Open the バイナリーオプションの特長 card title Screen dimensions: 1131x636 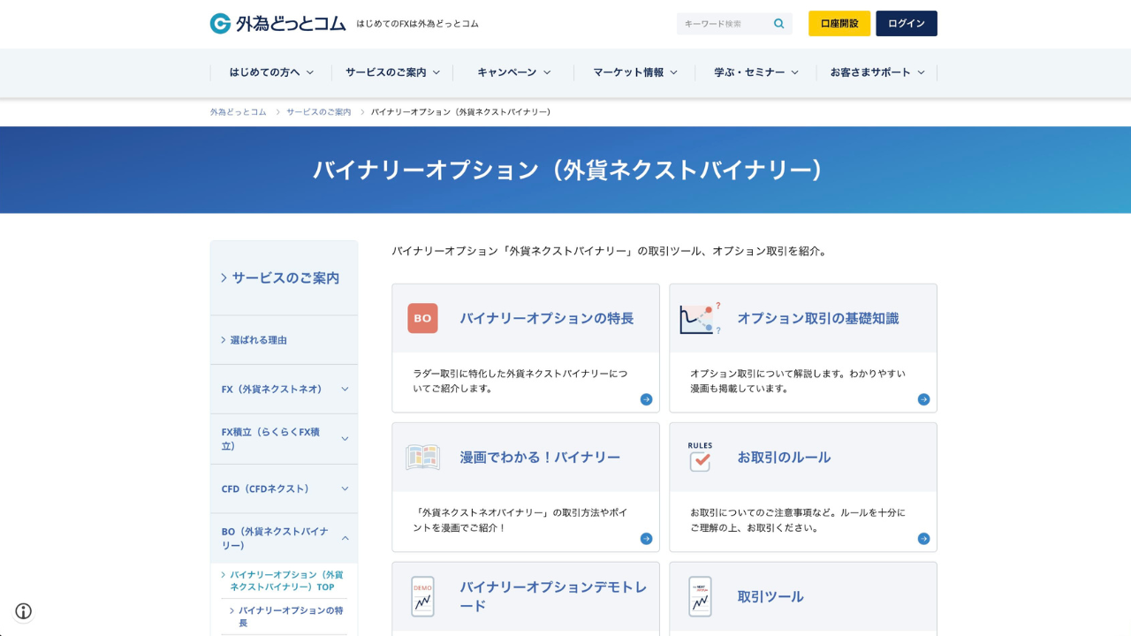point(546,318)
